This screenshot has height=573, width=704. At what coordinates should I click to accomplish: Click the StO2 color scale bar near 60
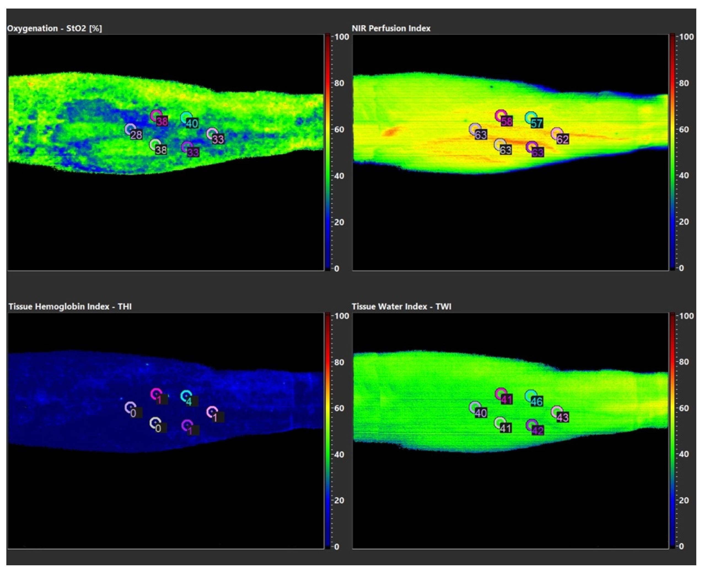tap(327, 129)
